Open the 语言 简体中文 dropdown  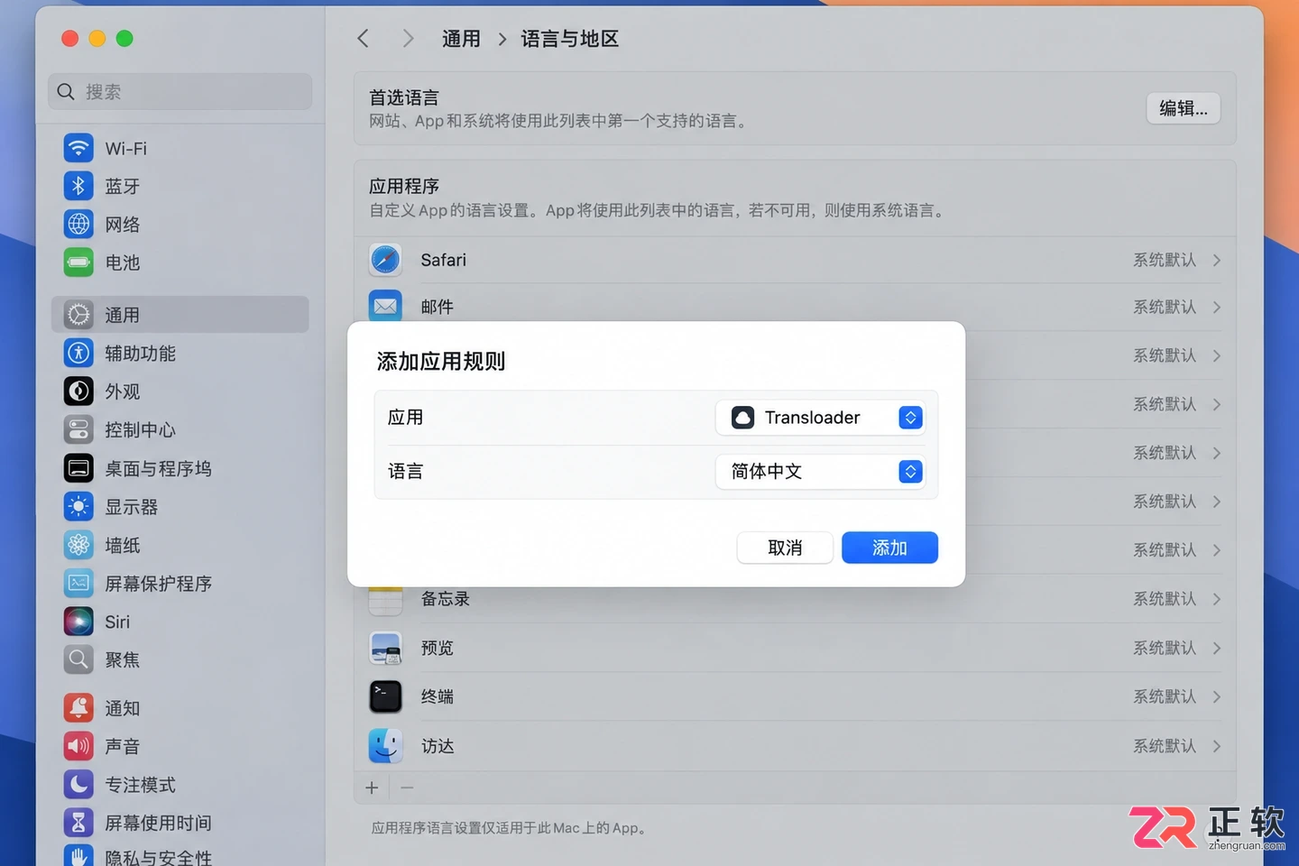(820, 472)
